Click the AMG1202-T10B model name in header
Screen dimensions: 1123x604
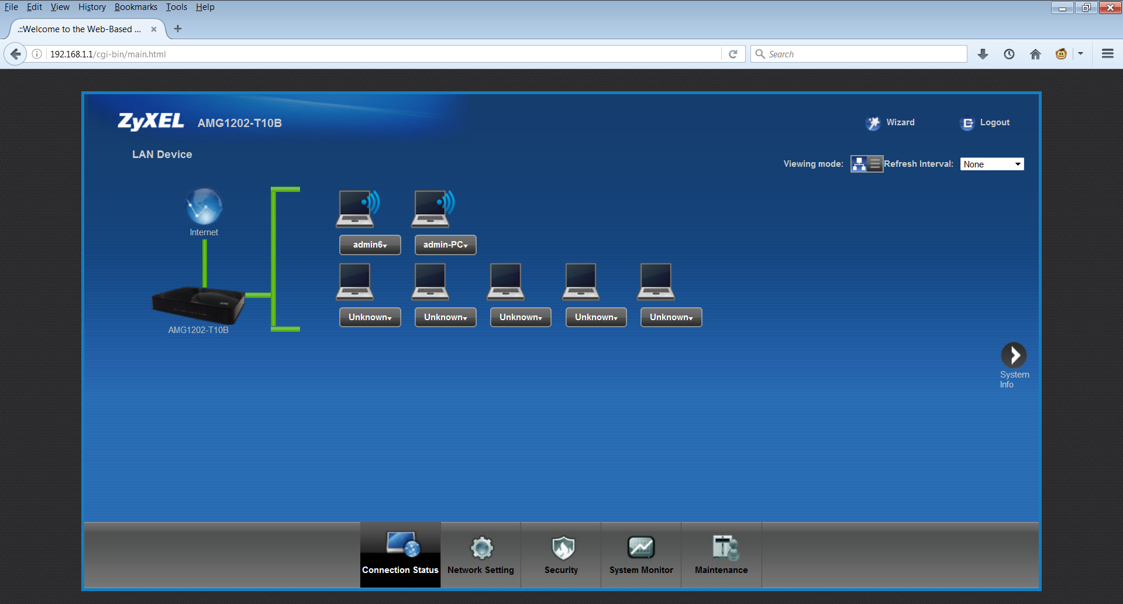pos(240,123)
